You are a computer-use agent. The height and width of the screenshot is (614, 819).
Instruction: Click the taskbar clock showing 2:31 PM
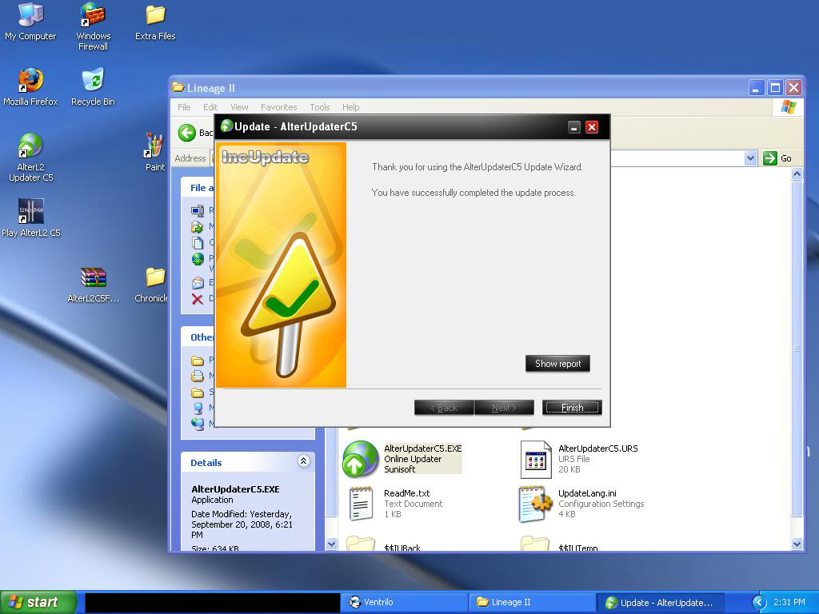click(x=789, y=603)
